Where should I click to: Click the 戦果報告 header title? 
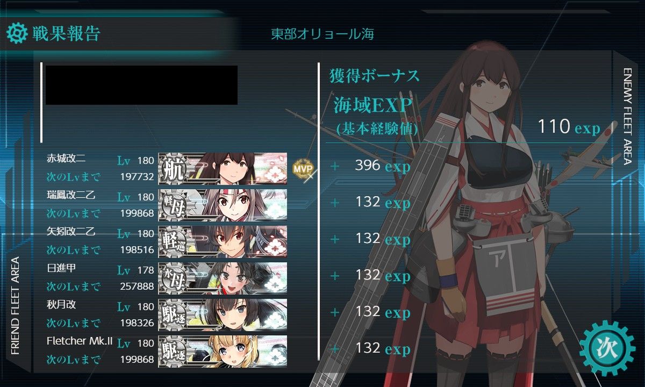pos(66,34)
